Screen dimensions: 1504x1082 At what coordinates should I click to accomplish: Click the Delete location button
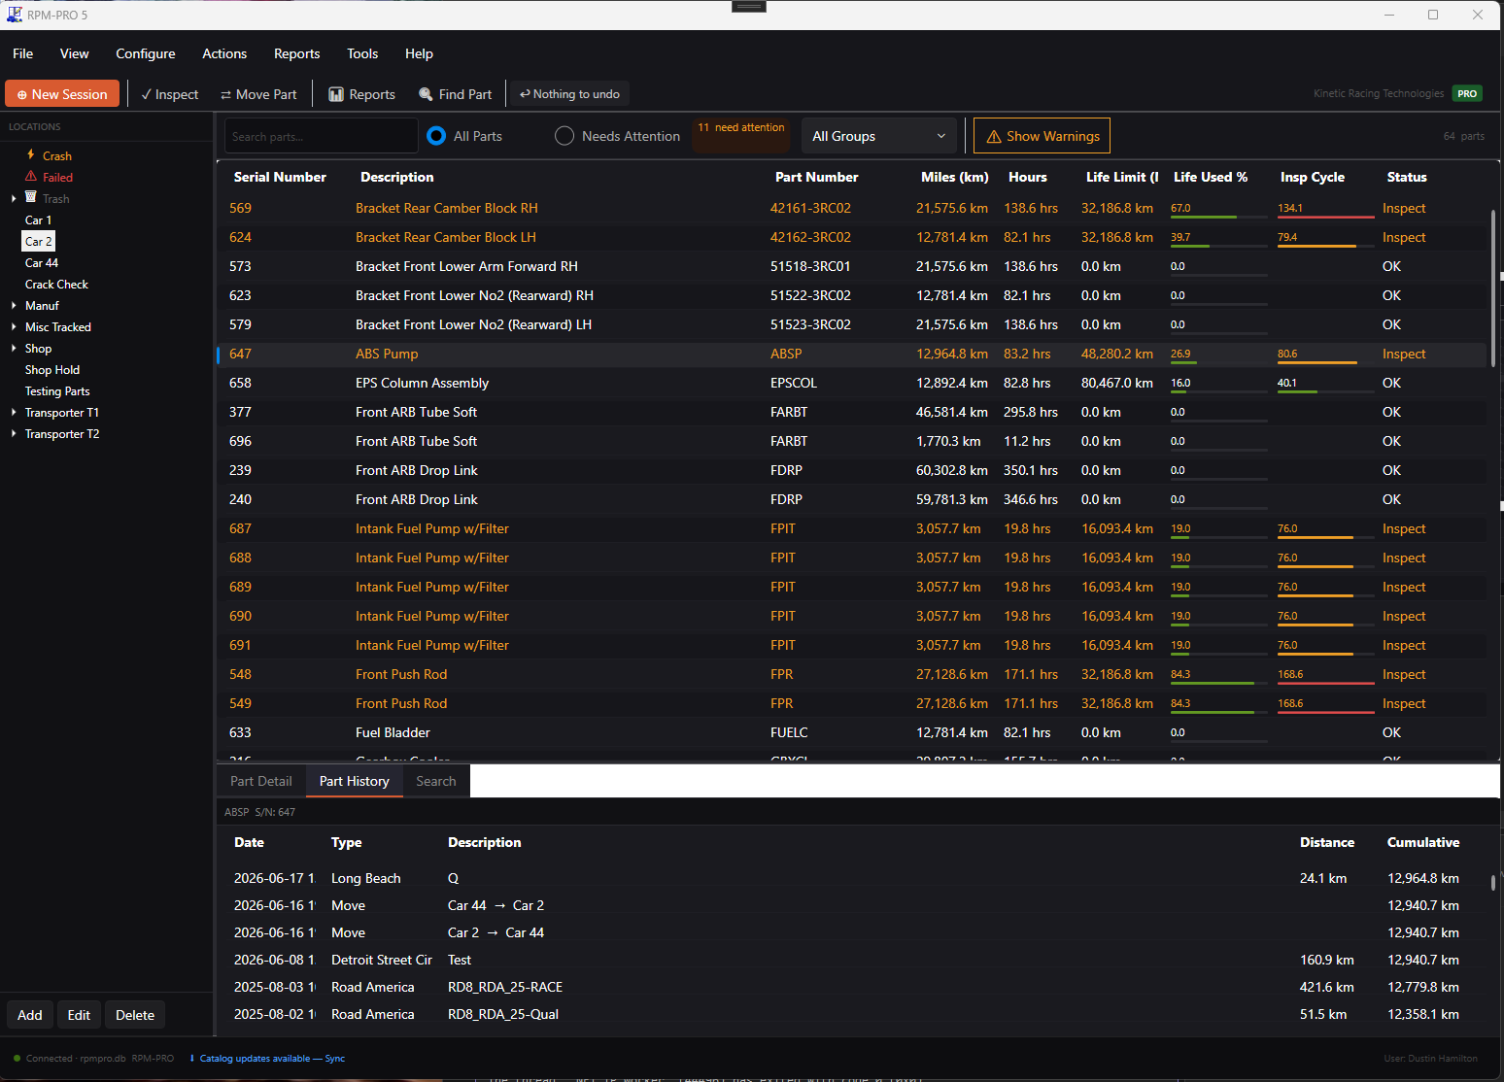click(135, 1015)
